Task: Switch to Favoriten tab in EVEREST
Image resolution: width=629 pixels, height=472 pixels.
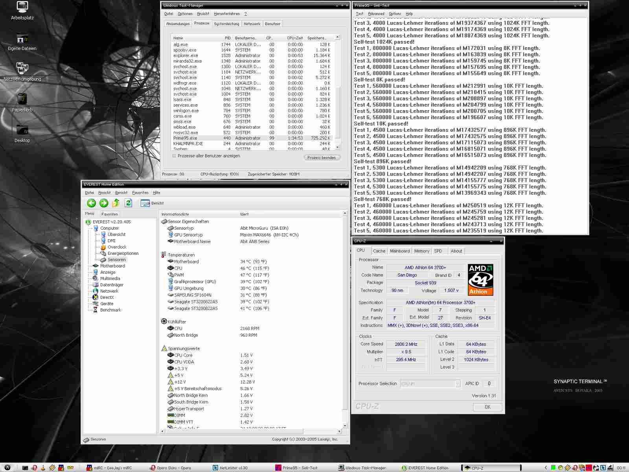Action: point(109,214)
